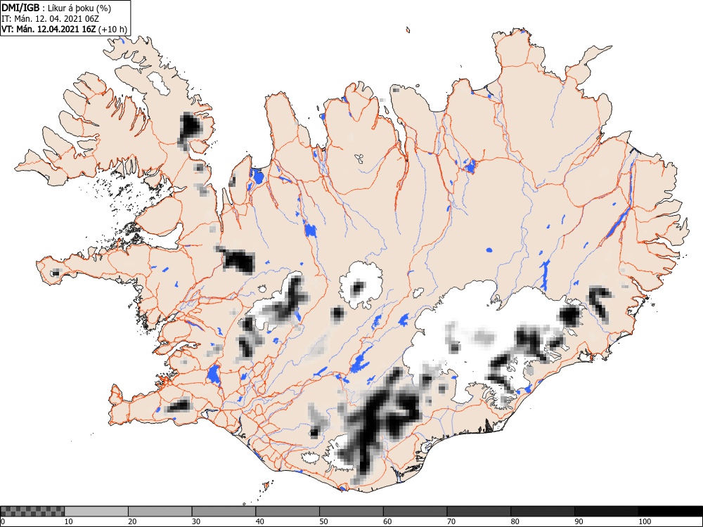Click the '0' legend label
This screenshot has height=527, width=703.
coord(3,521)
